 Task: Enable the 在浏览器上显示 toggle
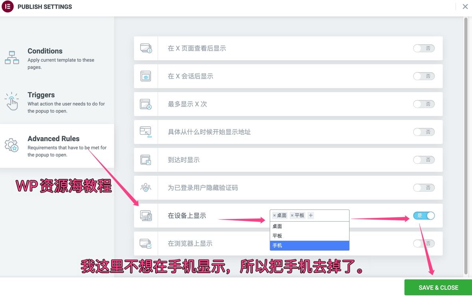point(424,244)
